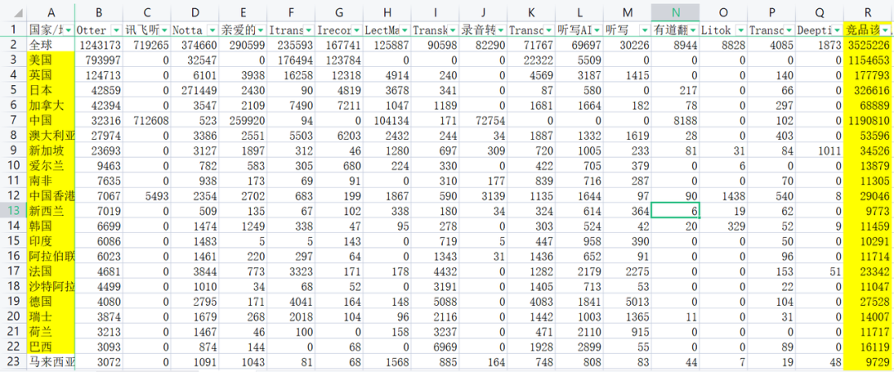
Task: Click the 荷兰 country cell
Action: [50, 331]
